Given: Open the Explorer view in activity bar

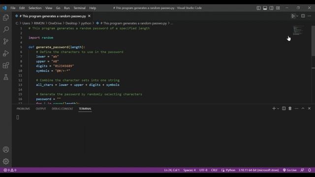Looking at the screenshot, I should click(6, 18).
